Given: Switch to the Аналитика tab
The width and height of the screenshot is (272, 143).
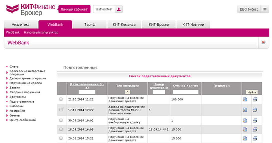Looking at the screenshot, I should 20,25.
